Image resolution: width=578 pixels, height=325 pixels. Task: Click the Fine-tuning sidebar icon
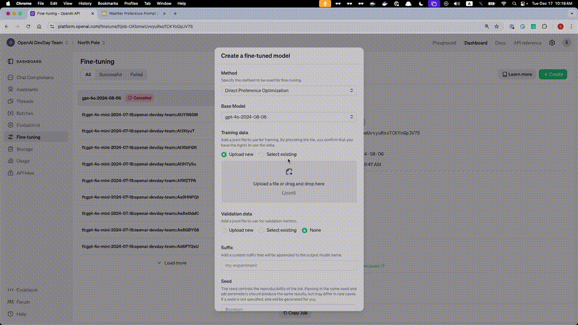click(x=11, y=137)
